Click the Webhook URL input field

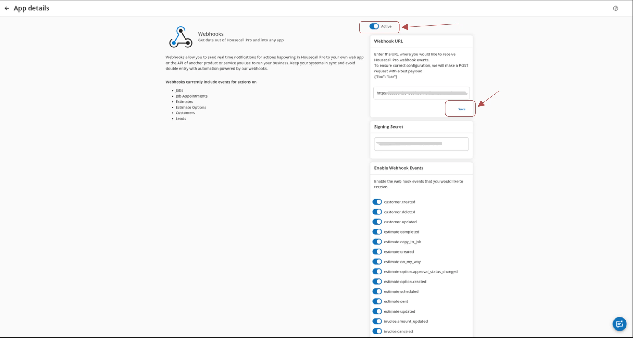[421, 93]
